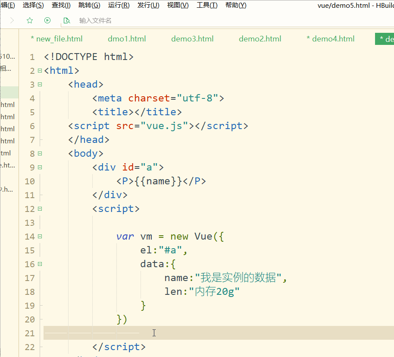Open the 查找(I) menu
394x357 pixels.
(61, 5)
